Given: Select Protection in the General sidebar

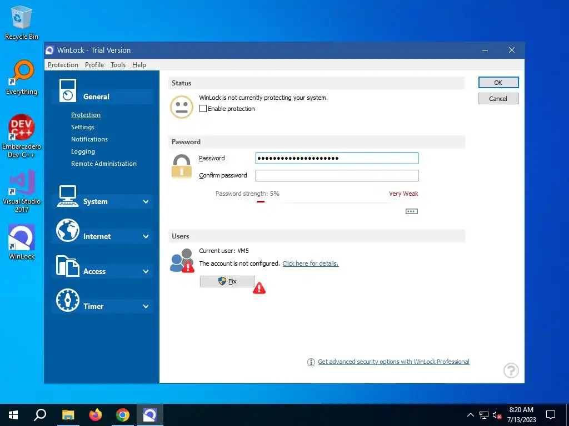Looking at the screenshot, I should tap(86, 115).
